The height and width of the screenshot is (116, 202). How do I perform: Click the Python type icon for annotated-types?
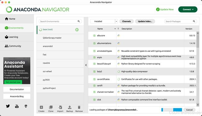point(118,51)
